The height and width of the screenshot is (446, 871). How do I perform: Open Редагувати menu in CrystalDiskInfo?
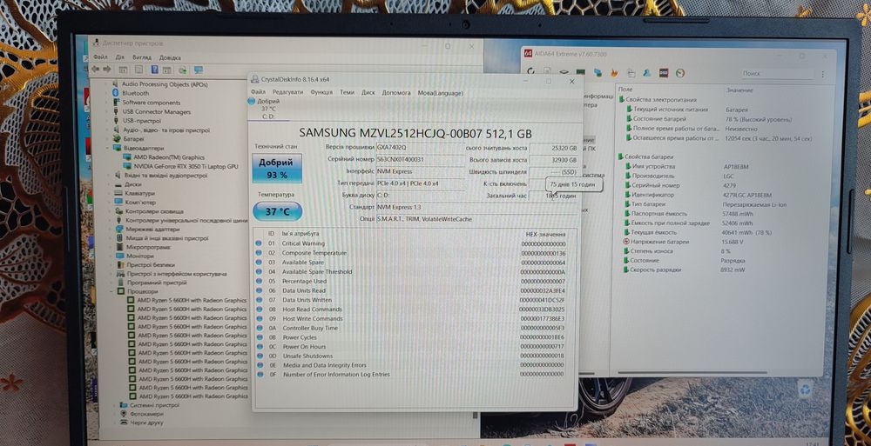point(287,92)
